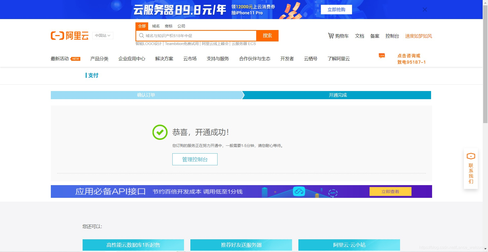
Task: Click the 开通完成 progress step
Action: click(x=338, y=95)
